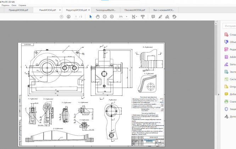This screenshot has height=149, width=236.
Task: Activate the Hand pan tool
Action: 98,17
